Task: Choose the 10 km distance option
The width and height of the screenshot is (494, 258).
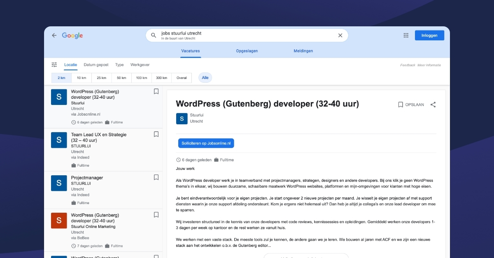Action: [x=82, y=78]
